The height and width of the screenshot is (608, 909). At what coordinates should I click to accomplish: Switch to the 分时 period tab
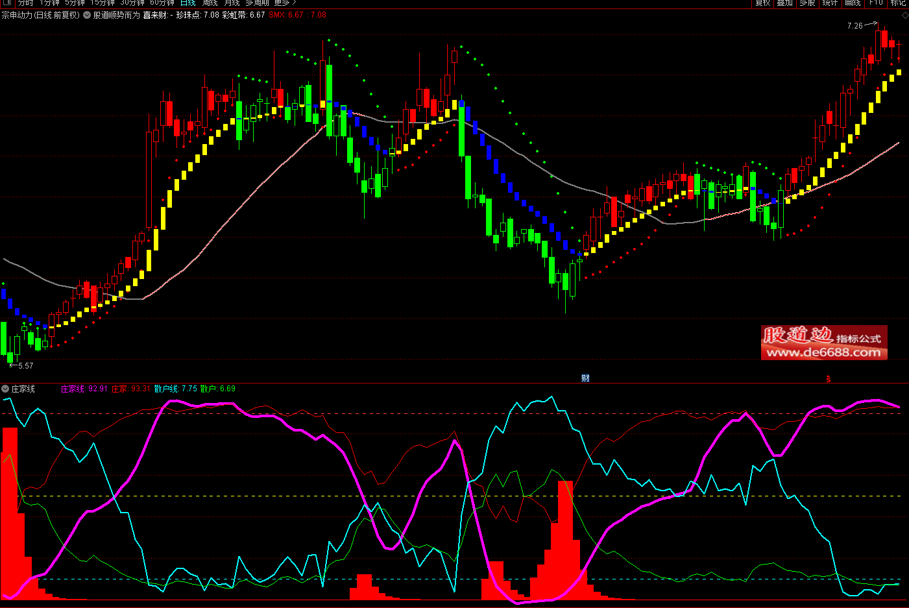(x=26, y=3)
